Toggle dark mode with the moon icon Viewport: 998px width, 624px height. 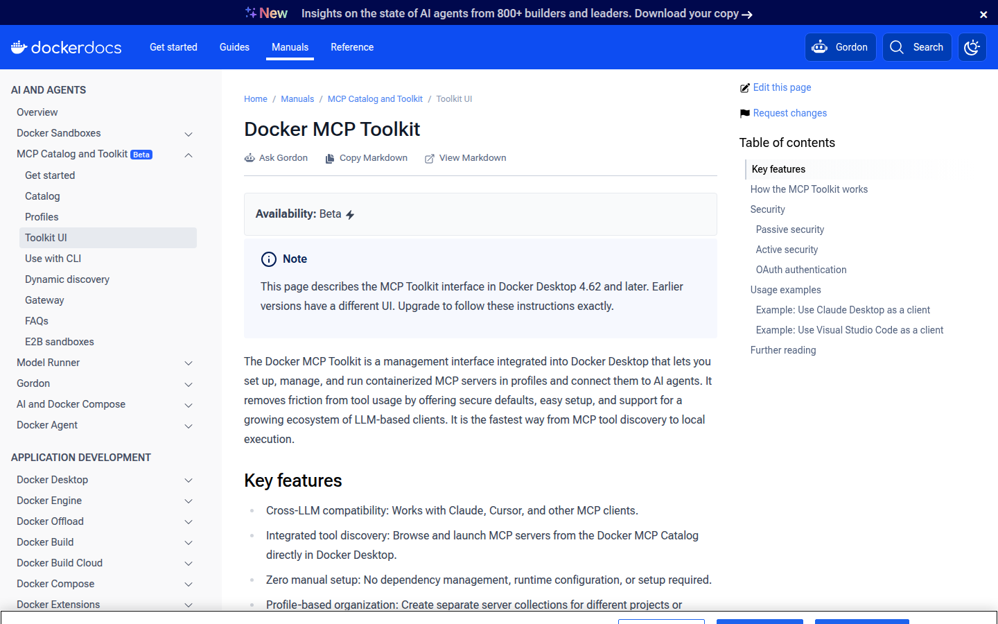[x=972, y=47]
